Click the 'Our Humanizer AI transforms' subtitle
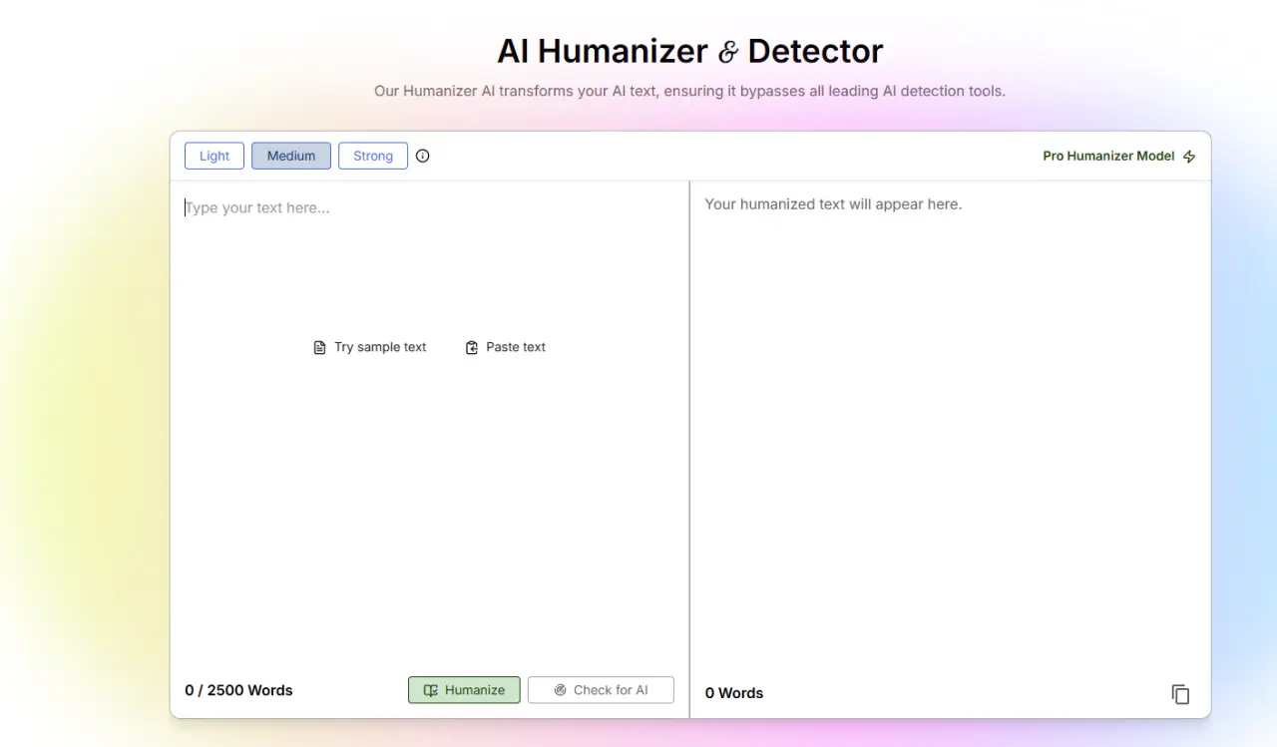The image size is (1277, 747). click(690, 91)
